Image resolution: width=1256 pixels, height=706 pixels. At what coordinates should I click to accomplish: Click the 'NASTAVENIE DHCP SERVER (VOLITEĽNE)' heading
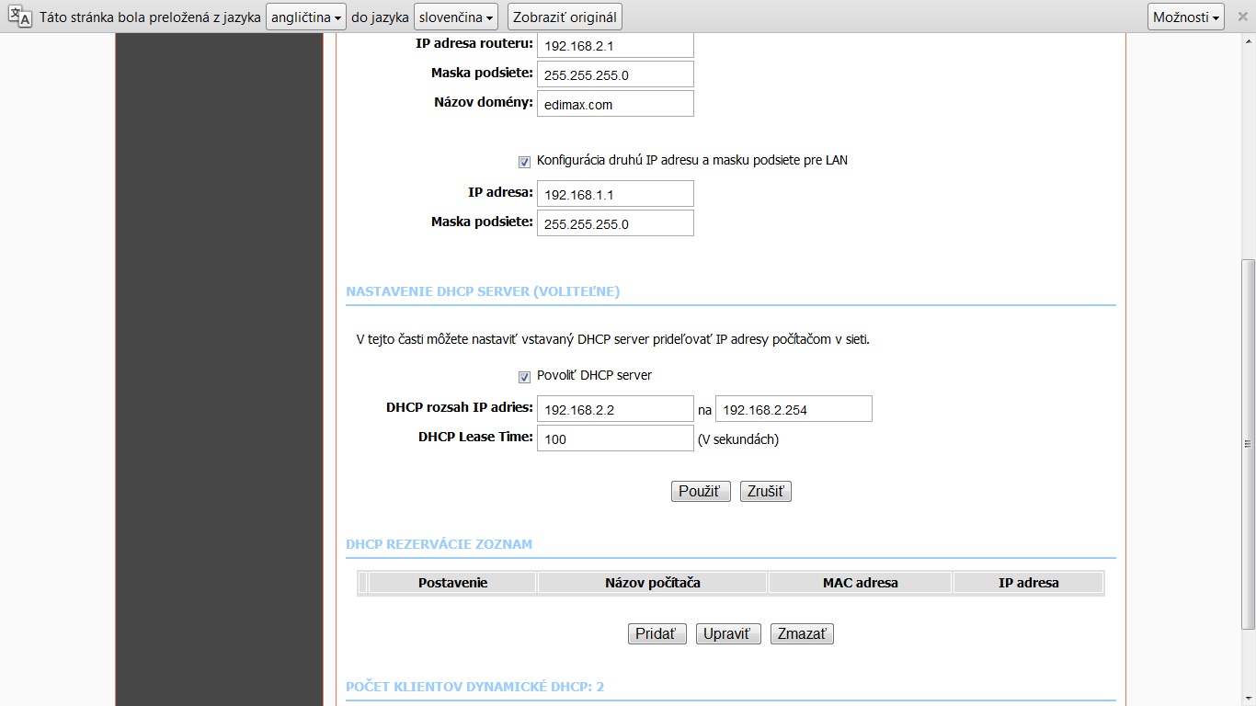coord(483,291)
